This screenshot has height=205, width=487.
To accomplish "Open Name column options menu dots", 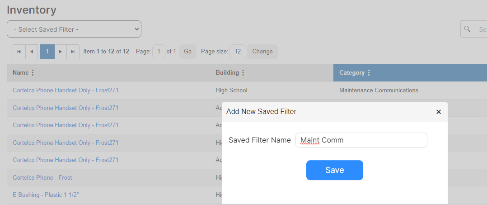I will 33,73.
